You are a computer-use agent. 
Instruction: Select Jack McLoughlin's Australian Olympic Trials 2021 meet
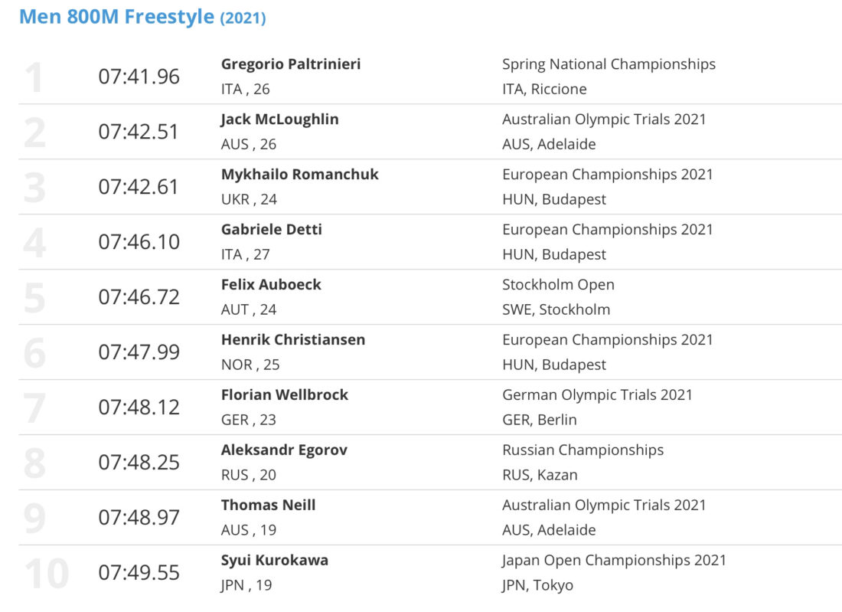(604, 119)
